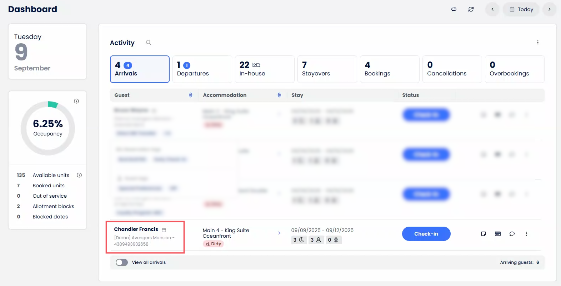Screen dimensions: 561x286
Task: Open notes icon for Chandler Francis
Action: [484, 234]
